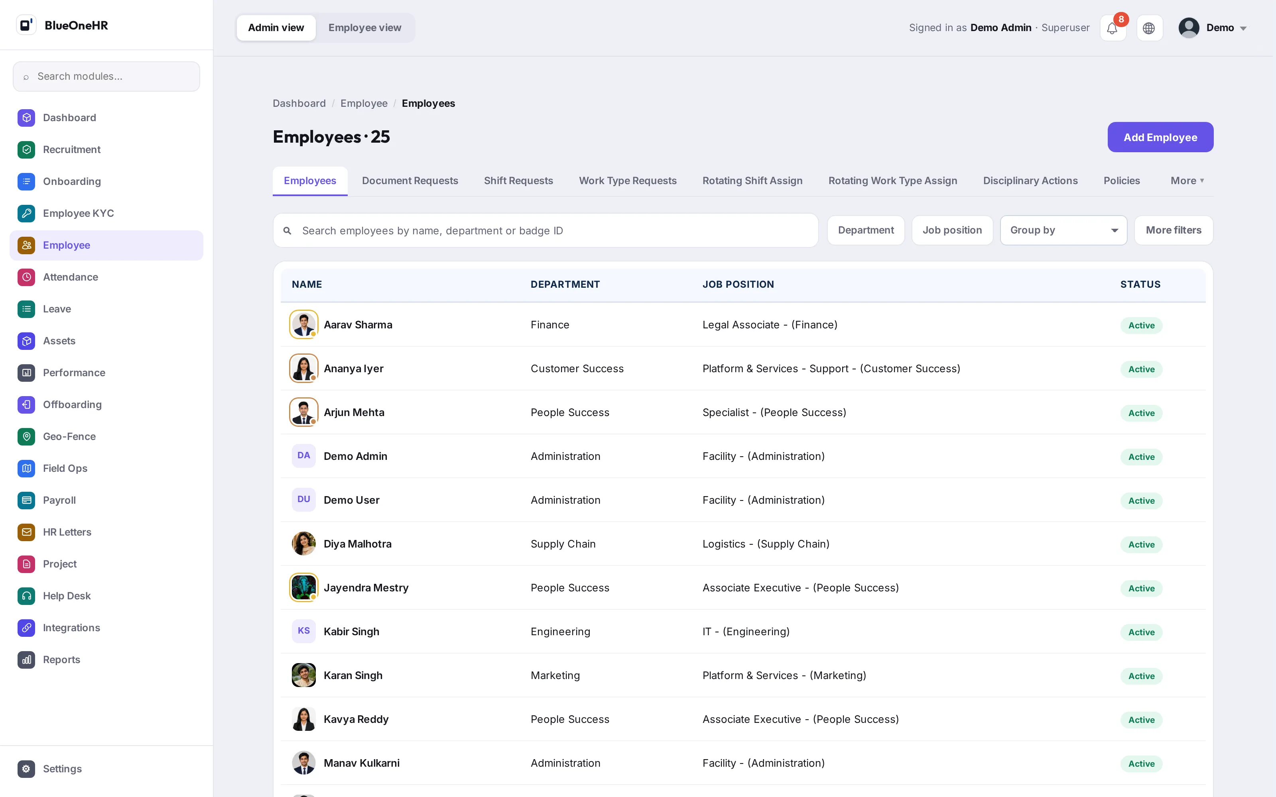
Task: Click the globe language icon
Action: (x=1149, y=28)
